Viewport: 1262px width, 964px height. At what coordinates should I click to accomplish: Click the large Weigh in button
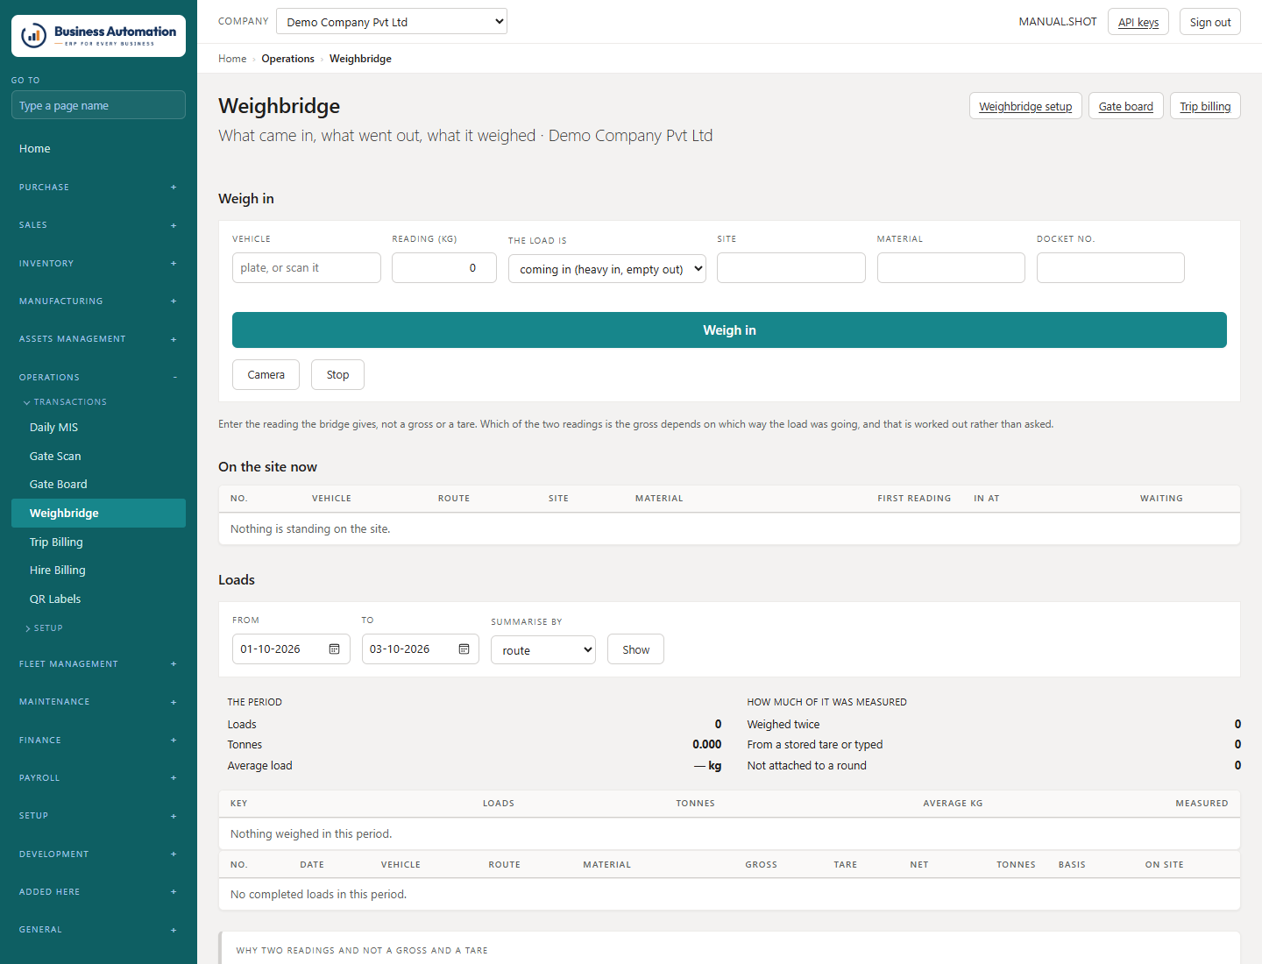point(729,330)
